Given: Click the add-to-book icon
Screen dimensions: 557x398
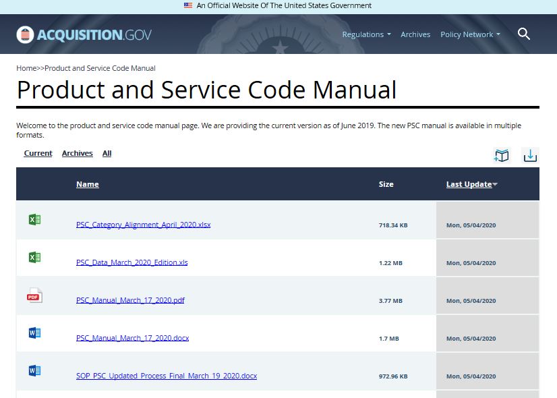Looking at the screenshot, I should pyautogui.click(x=502, y=155).
